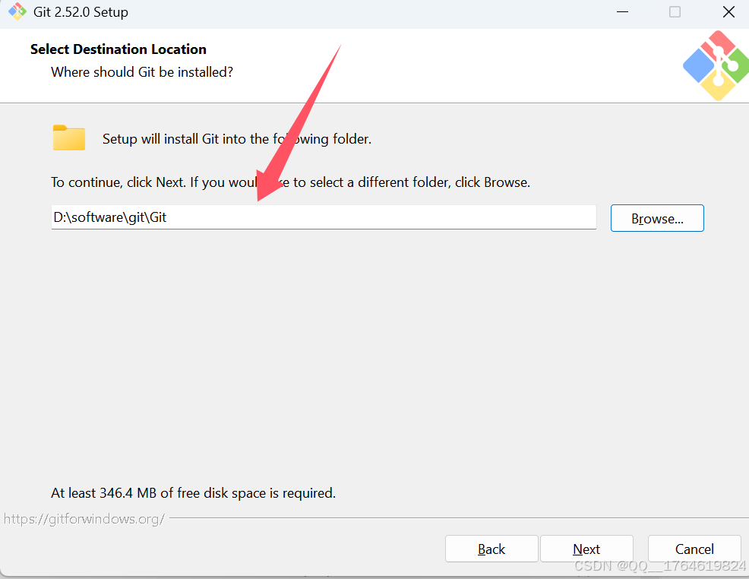749x579 pixels.
Task: Click the Git logo in title bar
Action: (x=17, y=12)
